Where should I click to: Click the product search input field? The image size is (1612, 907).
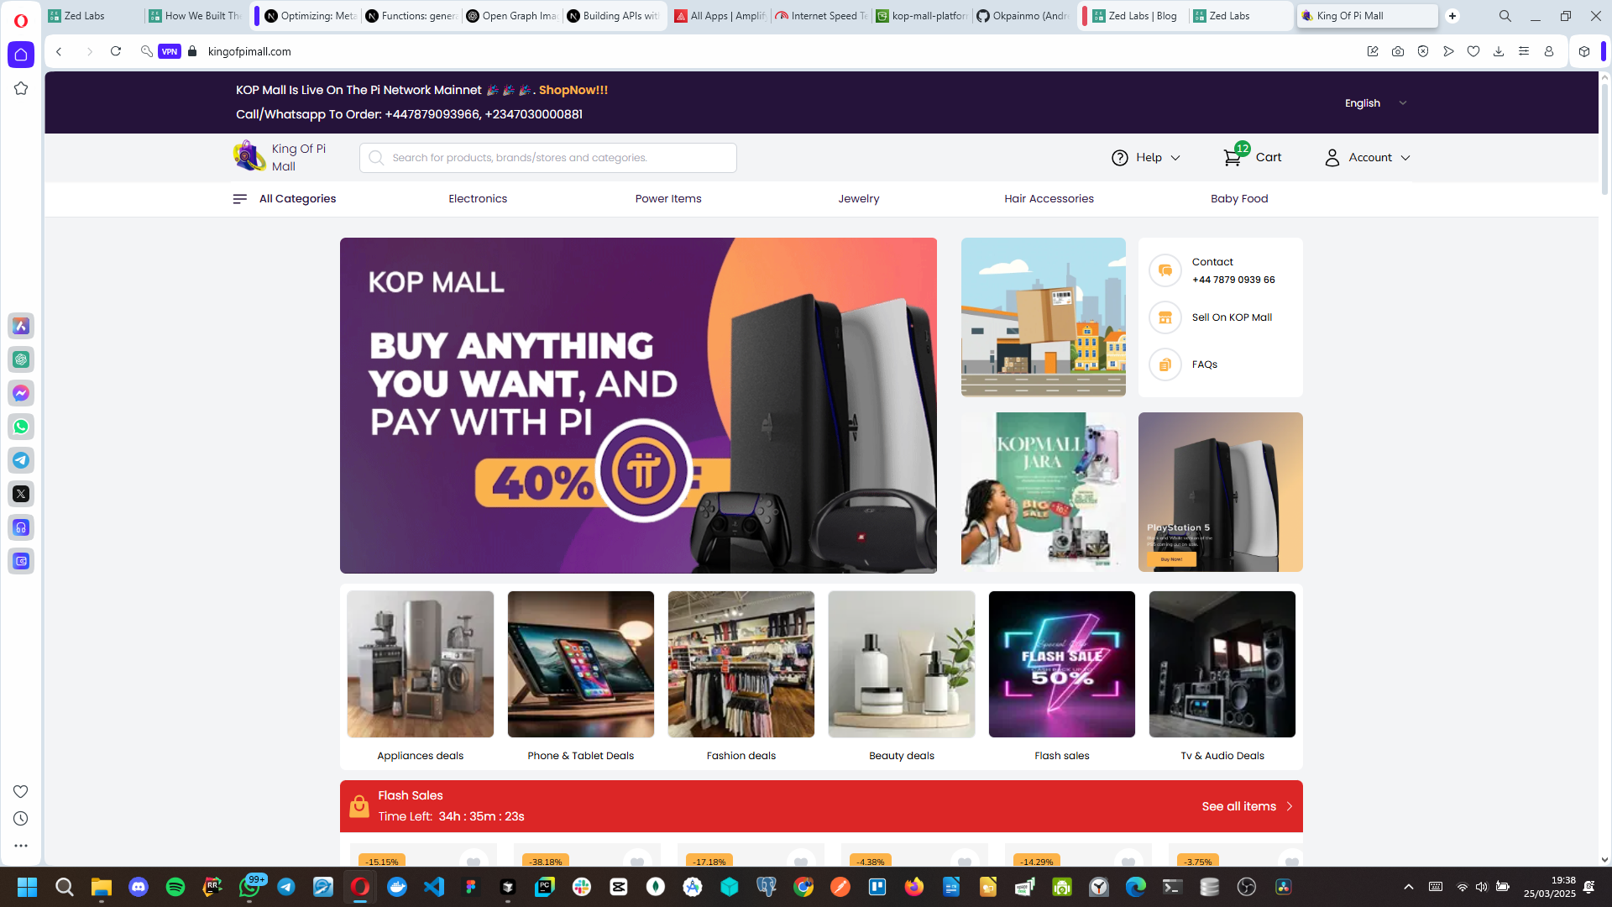click(x=548, y=158)
